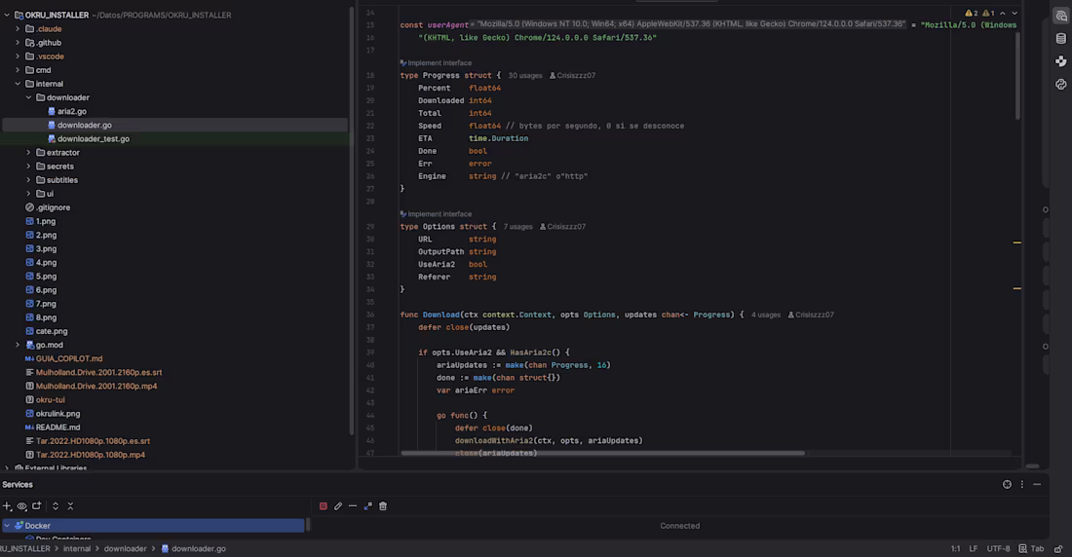
Task: Jump to next highlighted problem arrow
Action: [x=1015, y=13]
